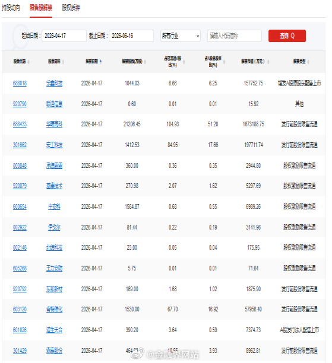Viewport: 332px width, 363px height.
Task: Sort by 占A股总股本比 column arrows
Action: pos(224,62)
